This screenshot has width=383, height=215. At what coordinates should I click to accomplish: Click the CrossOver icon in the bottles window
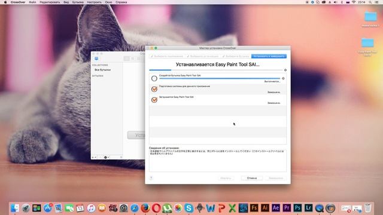coord(96,59)
